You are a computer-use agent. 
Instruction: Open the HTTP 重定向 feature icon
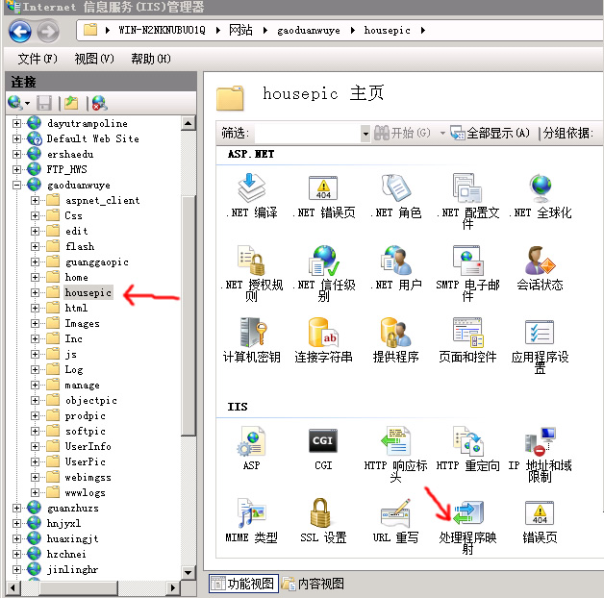pyautogui.click(x=468, y=443)
